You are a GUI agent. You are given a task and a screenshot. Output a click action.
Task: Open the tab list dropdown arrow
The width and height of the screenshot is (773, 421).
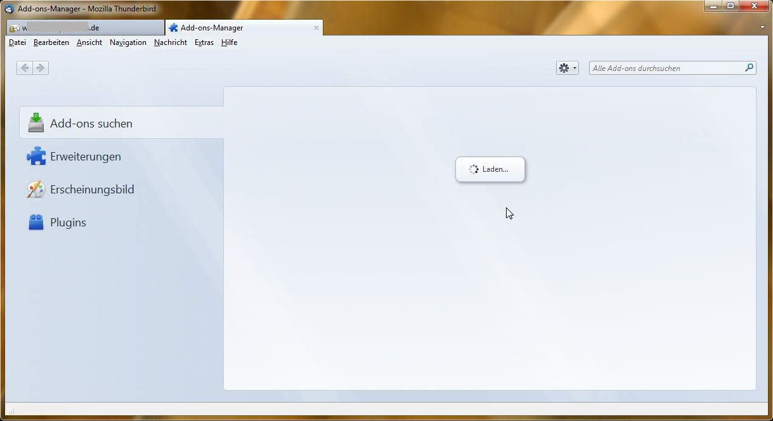(x=762, y=27)
